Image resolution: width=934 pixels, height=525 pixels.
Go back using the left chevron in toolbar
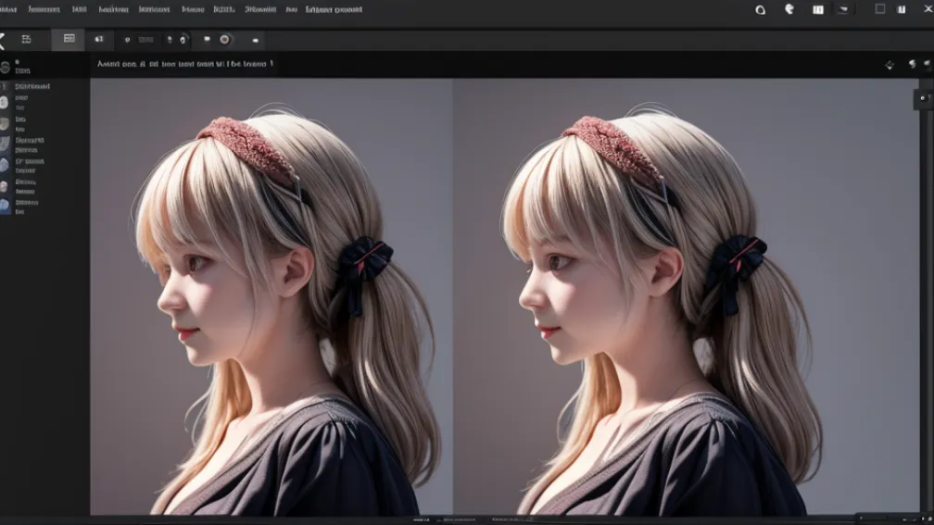pos(2,40)
